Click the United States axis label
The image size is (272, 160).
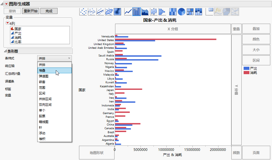(x=106, y=40)
